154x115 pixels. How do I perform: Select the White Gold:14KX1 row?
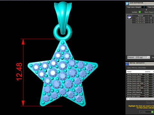[140, 81]
